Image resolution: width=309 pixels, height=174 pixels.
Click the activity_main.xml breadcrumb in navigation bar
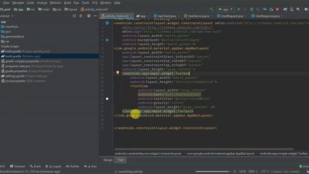click(x=94, y=9)
